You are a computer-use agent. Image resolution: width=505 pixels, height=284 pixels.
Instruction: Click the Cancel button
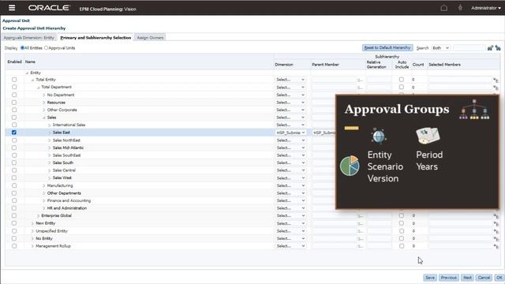pos(484,278)
